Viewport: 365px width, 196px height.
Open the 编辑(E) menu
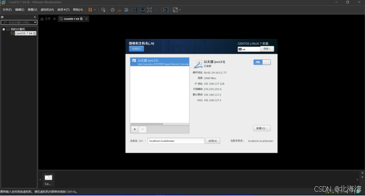pos(19,10)
